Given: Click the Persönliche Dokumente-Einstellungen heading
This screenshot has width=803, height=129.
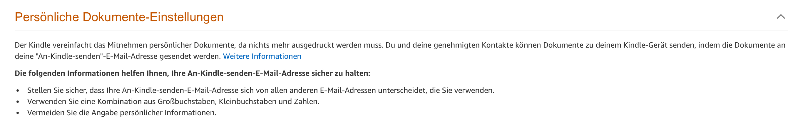Looking at the screenshot, I should coord(119,17).
